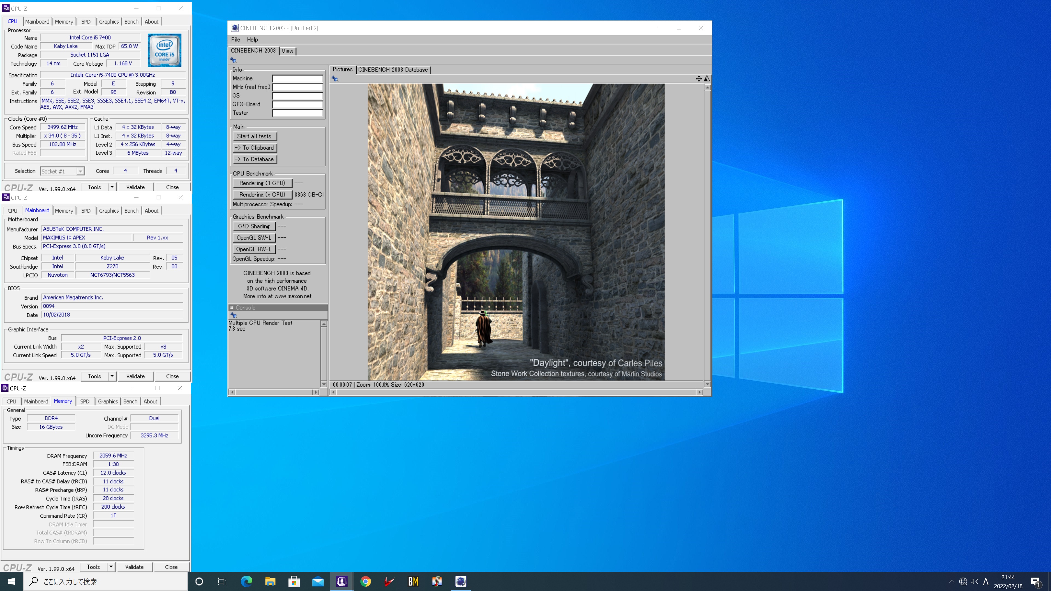1051x591 pixels.
Task: Open SPD tab in Mainboard CPU-Z window
Action: (86, 210)
